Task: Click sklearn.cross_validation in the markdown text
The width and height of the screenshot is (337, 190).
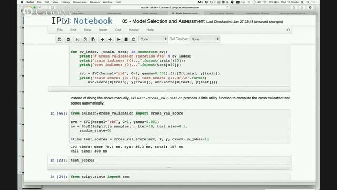Action: (x=156, y=98)
